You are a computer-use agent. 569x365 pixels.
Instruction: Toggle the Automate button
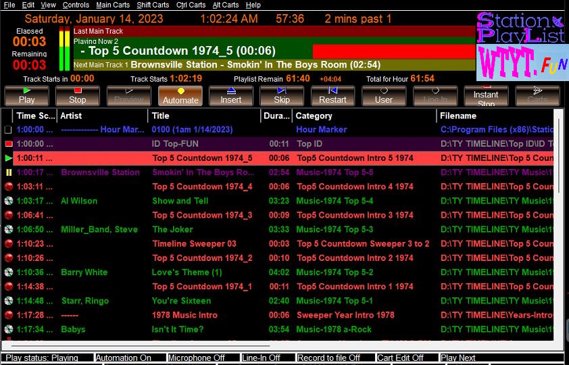point(180,96)
